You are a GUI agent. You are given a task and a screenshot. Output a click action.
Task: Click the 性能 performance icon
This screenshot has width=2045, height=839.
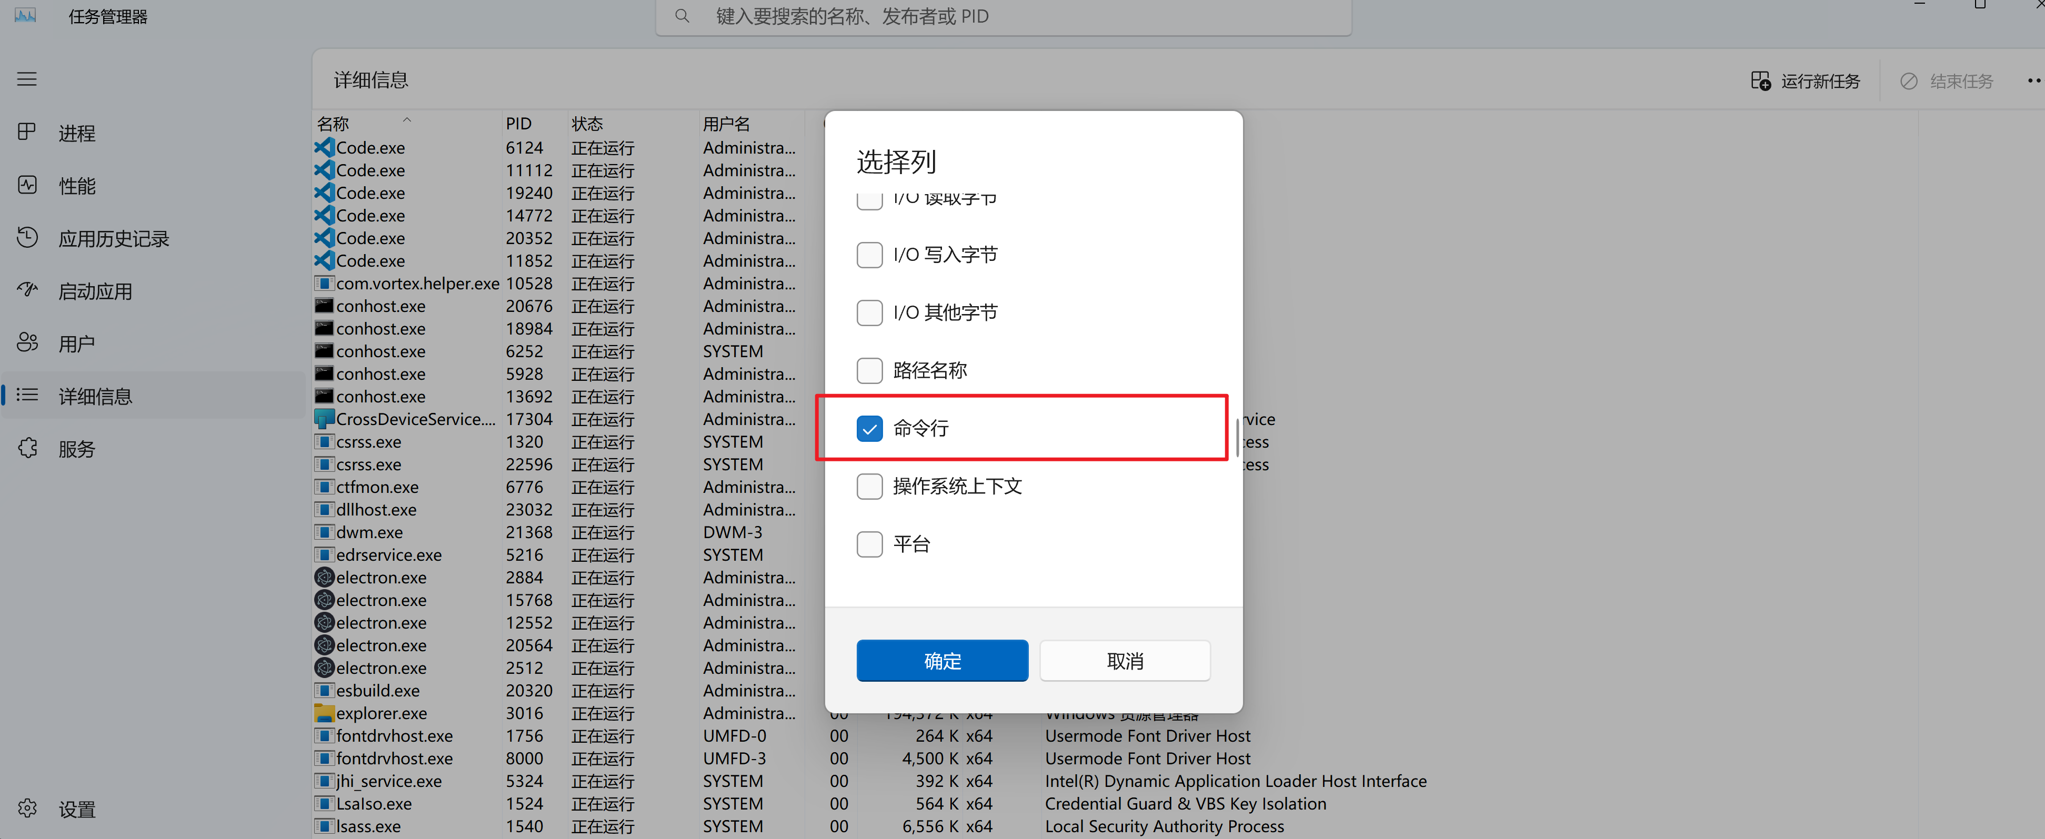pos(27,185)
